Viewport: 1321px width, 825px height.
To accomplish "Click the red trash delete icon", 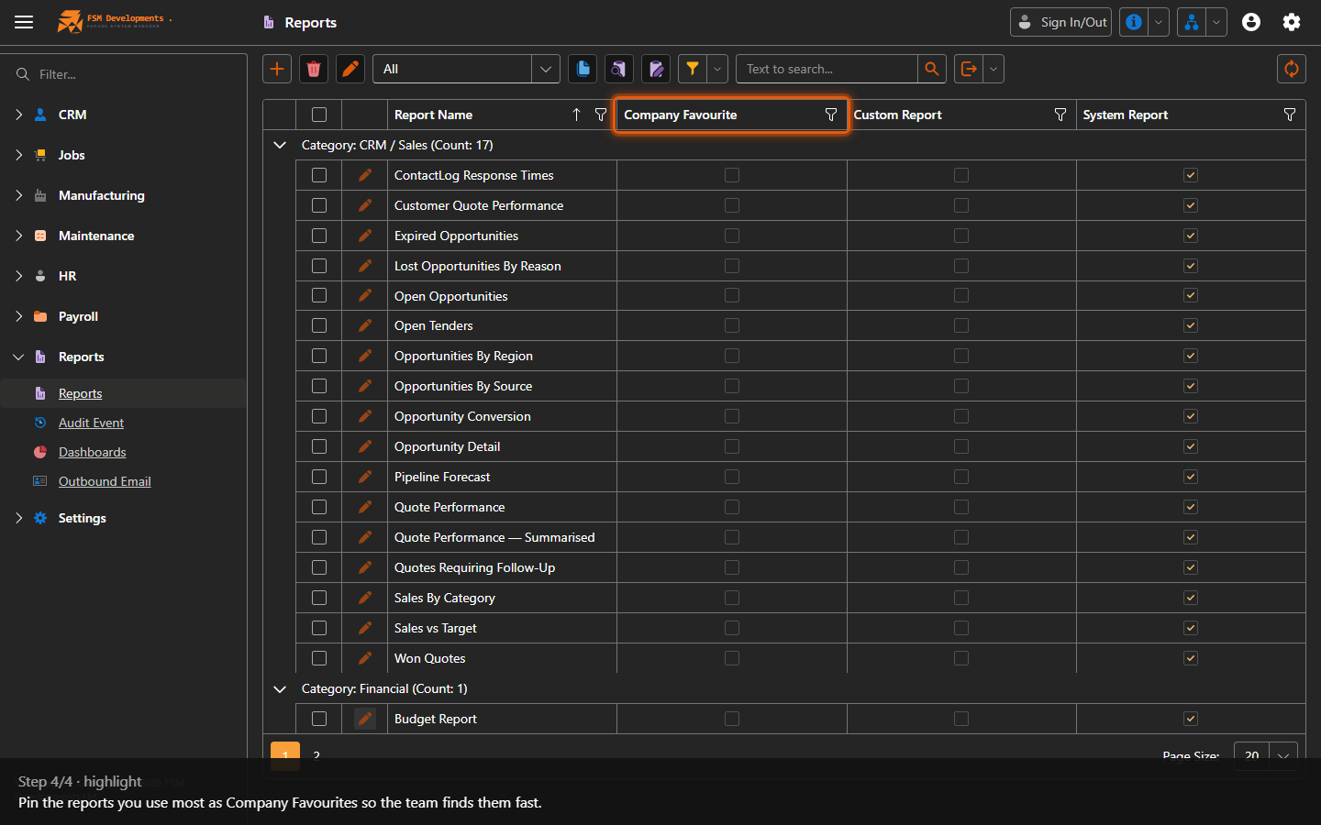I will (314, 69).
